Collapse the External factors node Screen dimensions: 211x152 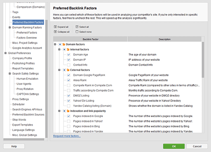59,70
